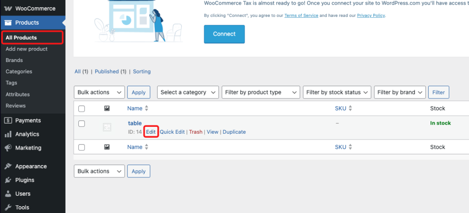Open the Tools menu label
Viewport: 469px width, 213px height.
coord(22,208)
